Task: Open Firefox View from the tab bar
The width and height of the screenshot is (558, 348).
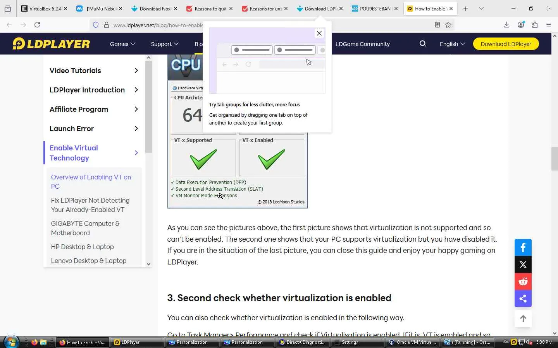Action: click(x=8, y=9)
